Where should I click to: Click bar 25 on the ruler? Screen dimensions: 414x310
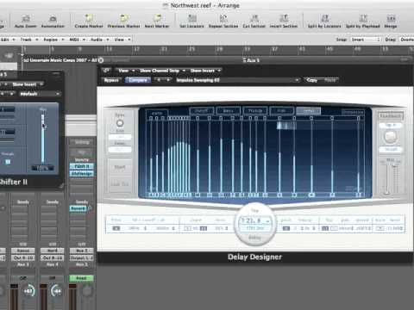191,49
